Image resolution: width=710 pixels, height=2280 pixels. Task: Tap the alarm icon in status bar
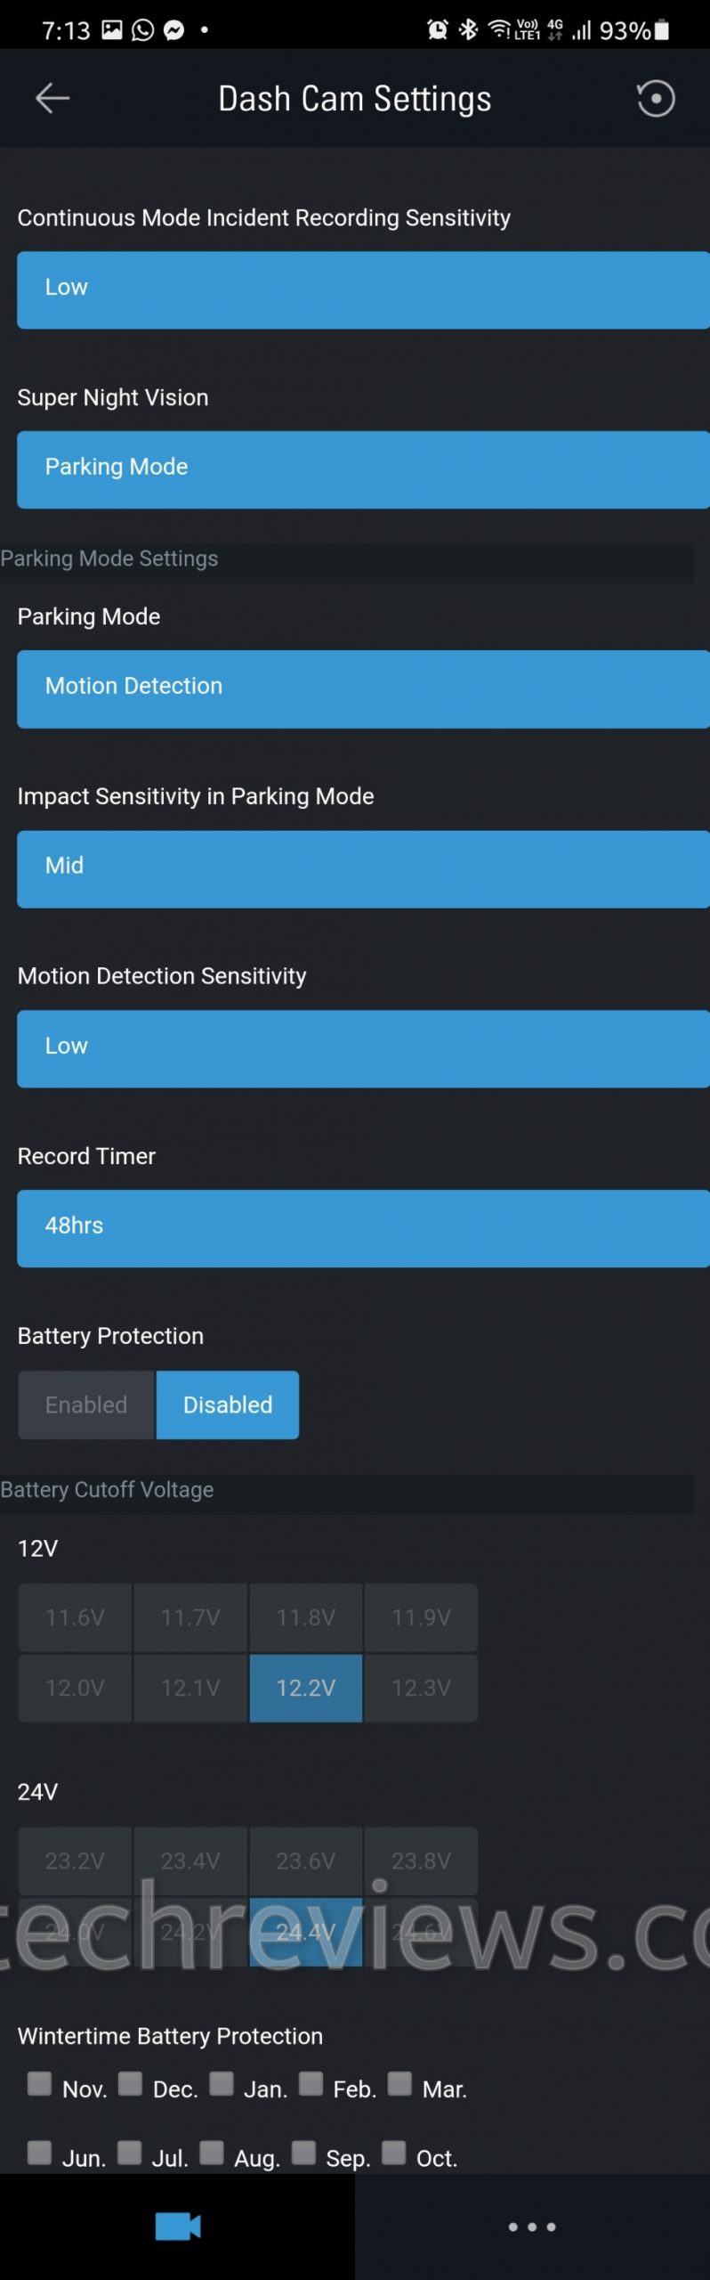click(438, 30)
